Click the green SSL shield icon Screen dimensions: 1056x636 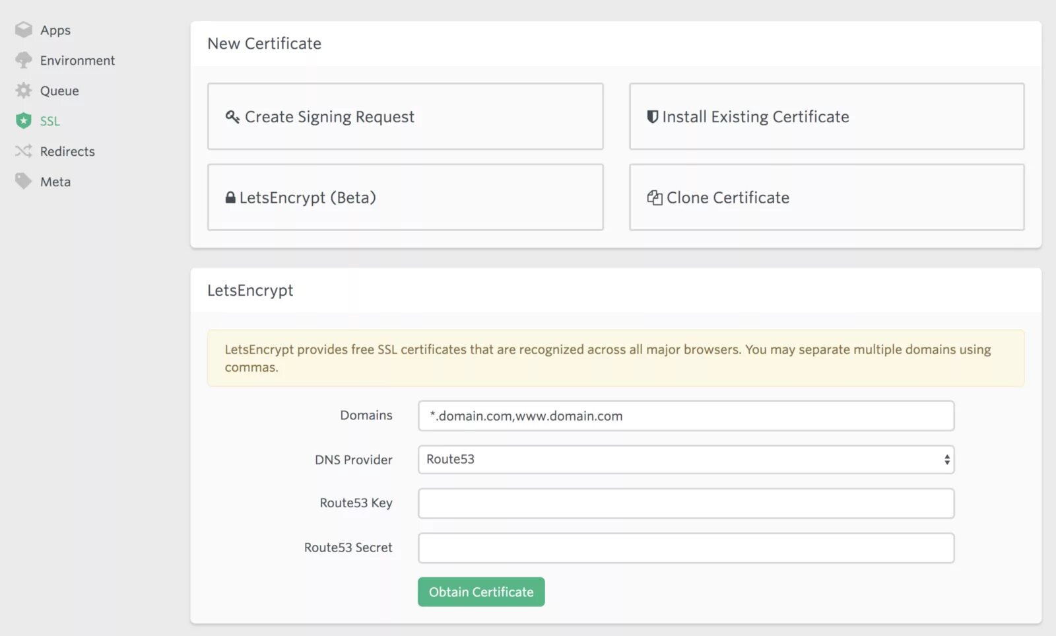tap(24, 121)
